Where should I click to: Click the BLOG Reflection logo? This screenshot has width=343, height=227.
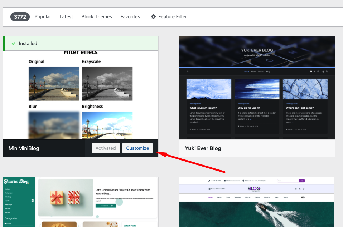[254, 189]
